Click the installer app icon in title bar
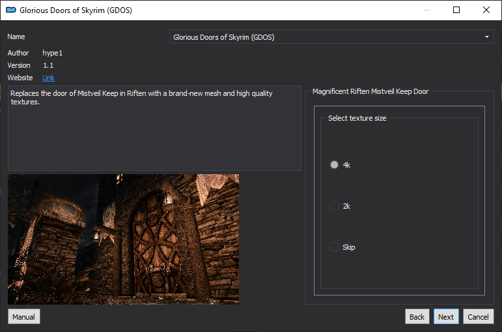 pos(11,10)
